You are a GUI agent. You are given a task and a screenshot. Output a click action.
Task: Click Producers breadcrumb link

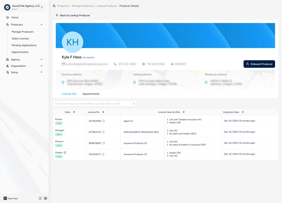coord(63,6)
